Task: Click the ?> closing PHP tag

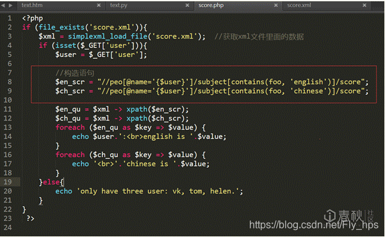Action: pos(31,218)
